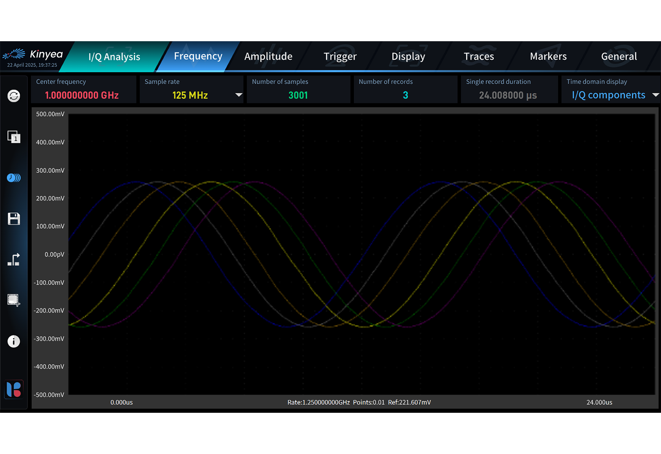Click the 125 MHz sample rate value
The height and width of the screenshot is (454, 661).
click(190, 95)
